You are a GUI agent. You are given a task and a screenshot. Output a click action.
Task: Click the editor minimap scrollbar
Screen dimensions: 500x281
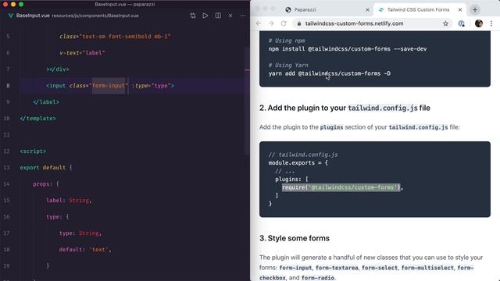tap(247, 102)
